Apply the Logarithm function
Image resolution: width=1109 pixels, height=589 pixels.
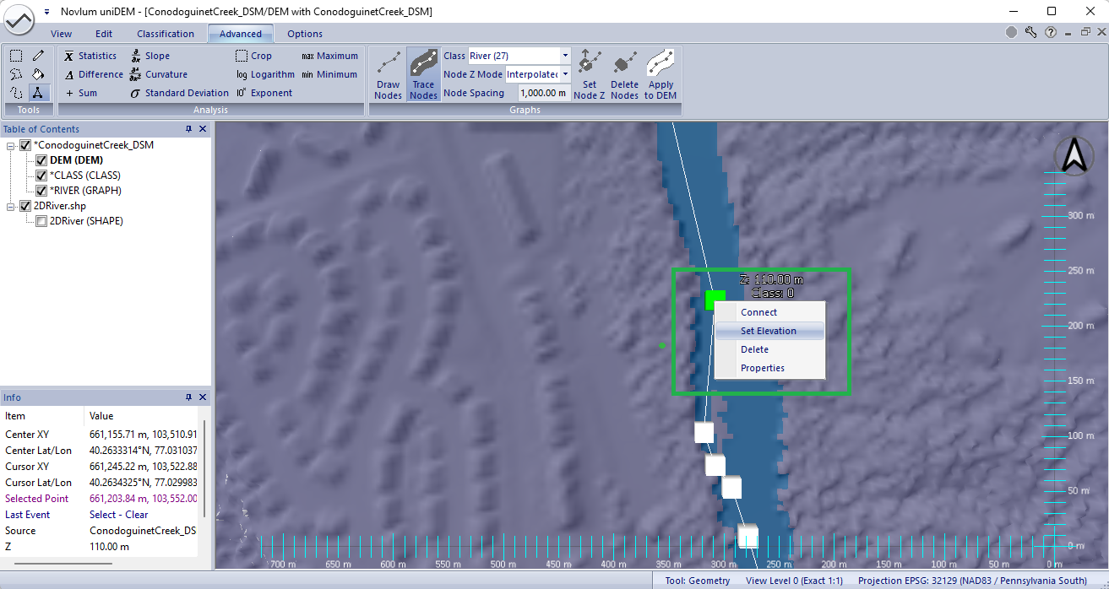pyautogui.click(x=265, y=74)
